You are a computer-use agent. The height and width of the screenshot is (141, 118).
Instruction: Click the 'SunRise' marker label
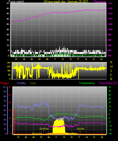point(44,129)
